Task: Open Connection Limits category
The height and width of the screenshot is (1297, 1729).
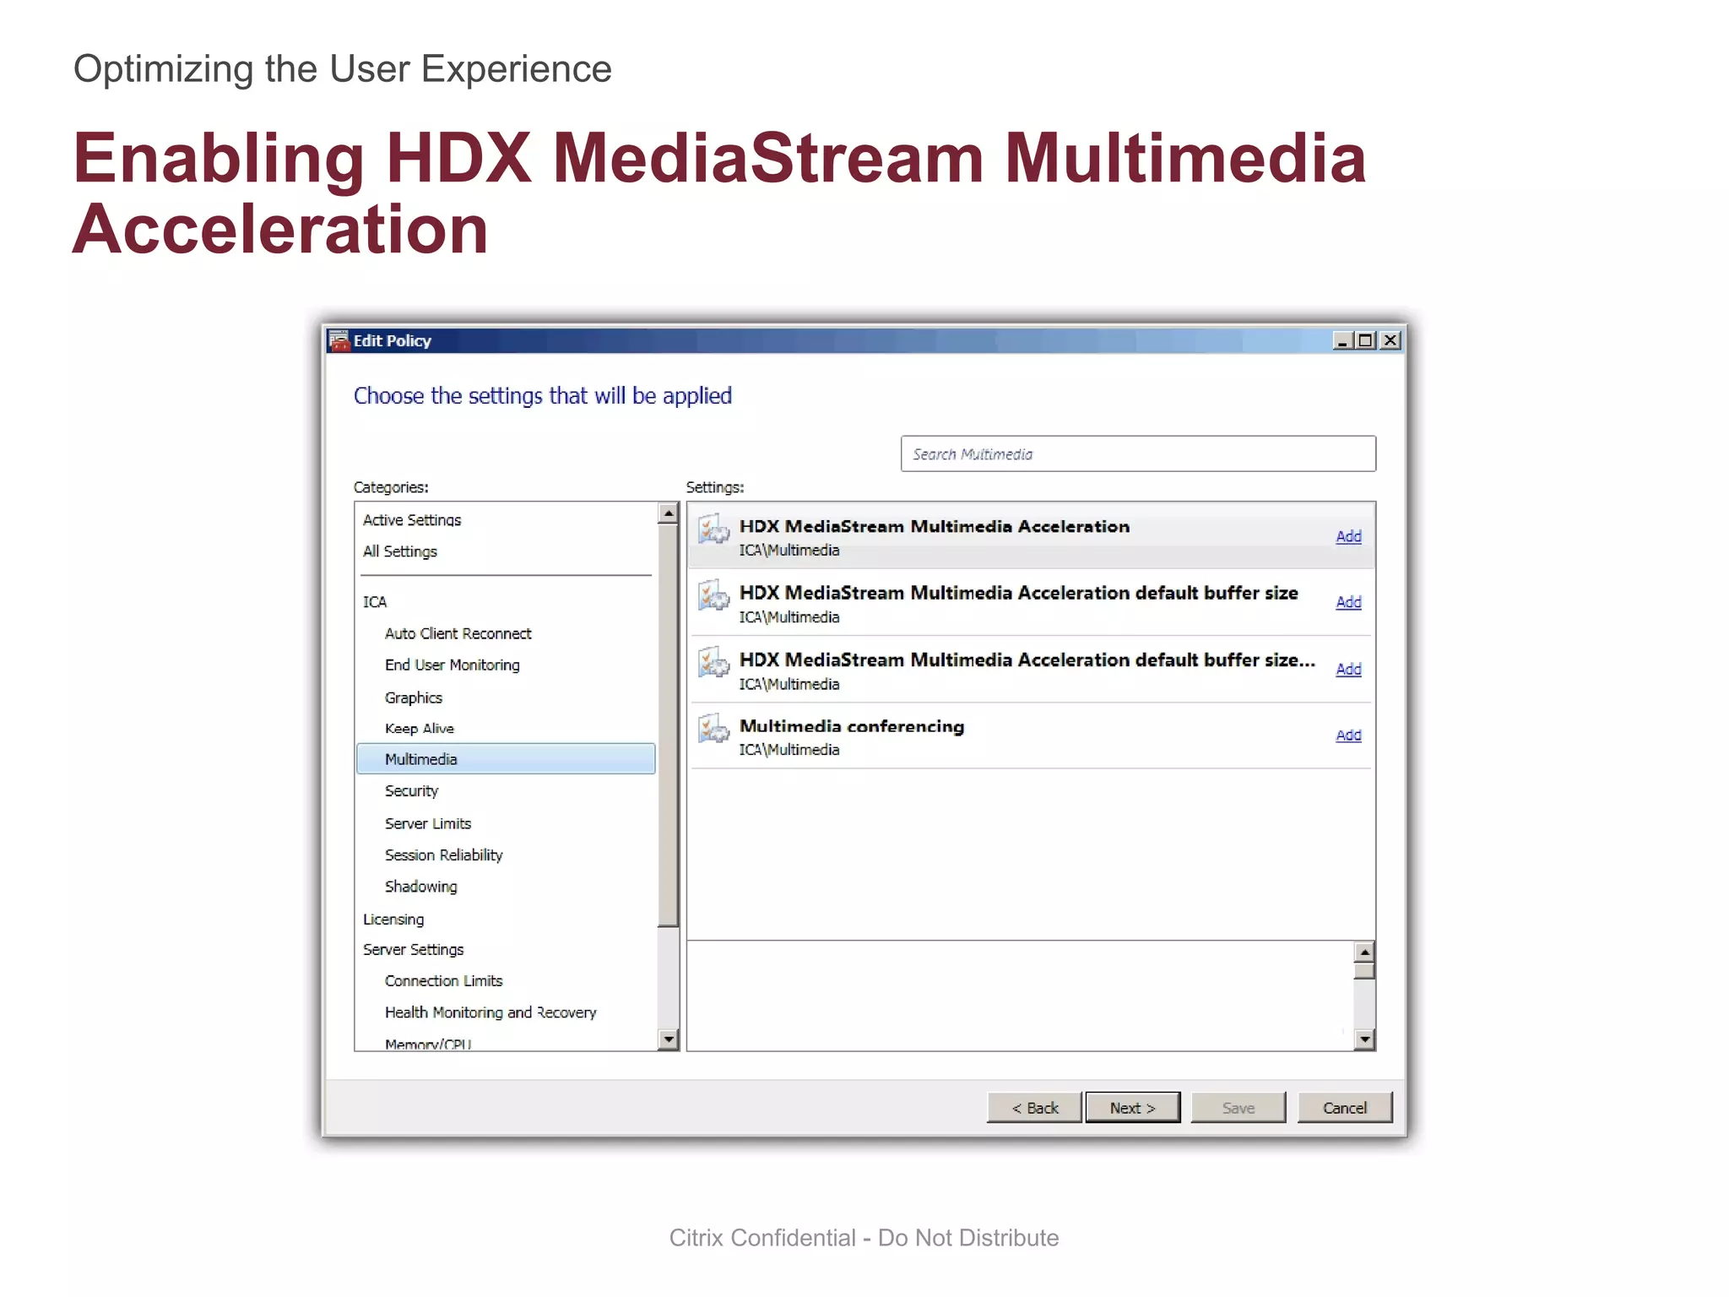Action: point(444,981)
